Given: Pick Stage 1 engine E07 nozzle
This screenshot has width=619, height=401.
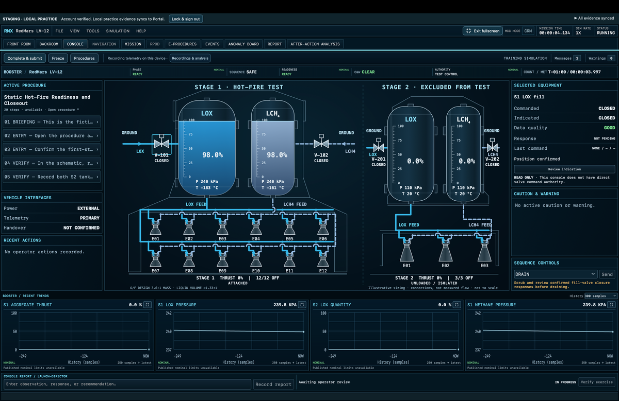Looking at the screenshot, I should (x=155, y=259).
